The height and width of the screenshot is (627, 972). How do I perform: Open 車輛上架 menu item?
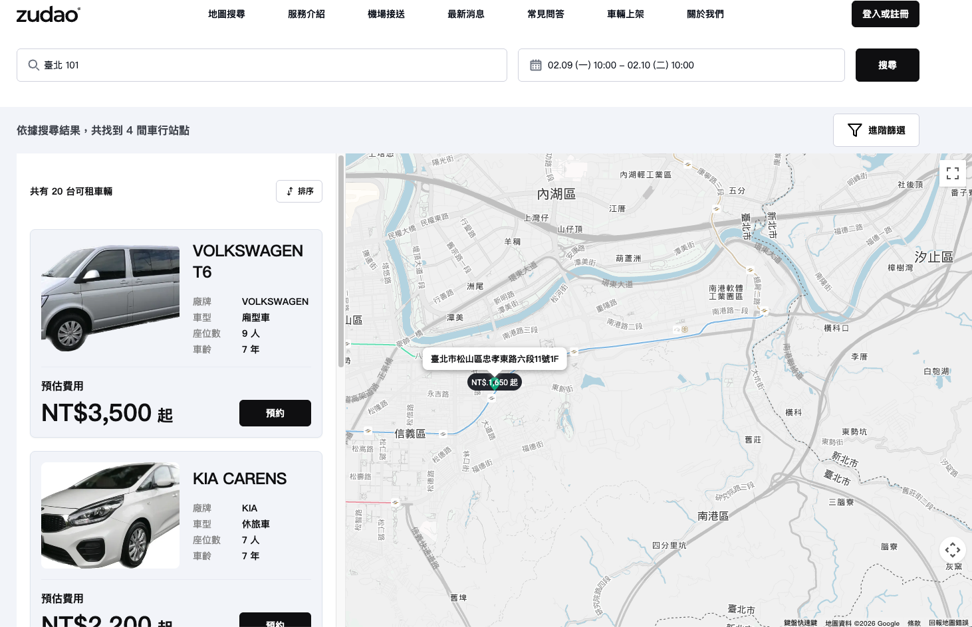point(626,14)
